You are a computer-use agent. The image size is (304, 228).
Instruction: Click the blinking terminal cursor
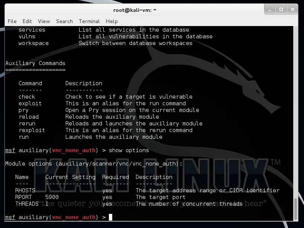pos(110,217)
